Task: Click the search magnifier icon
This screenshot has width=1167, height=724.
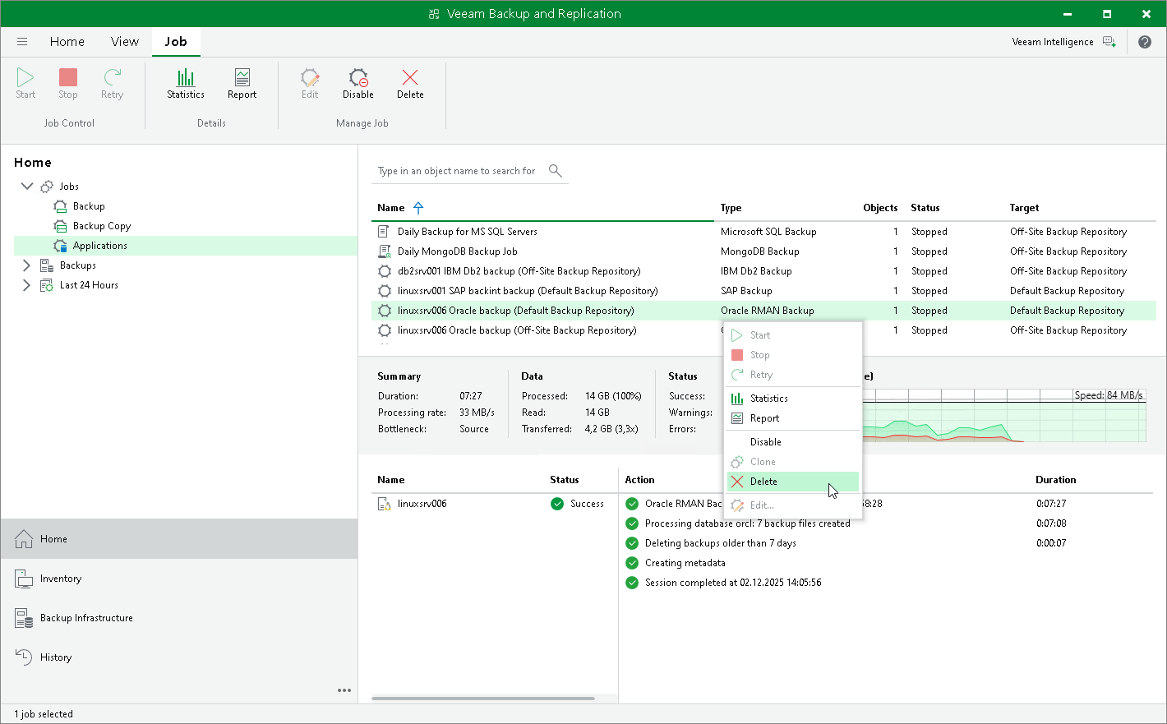Action: tap(556, 170)
